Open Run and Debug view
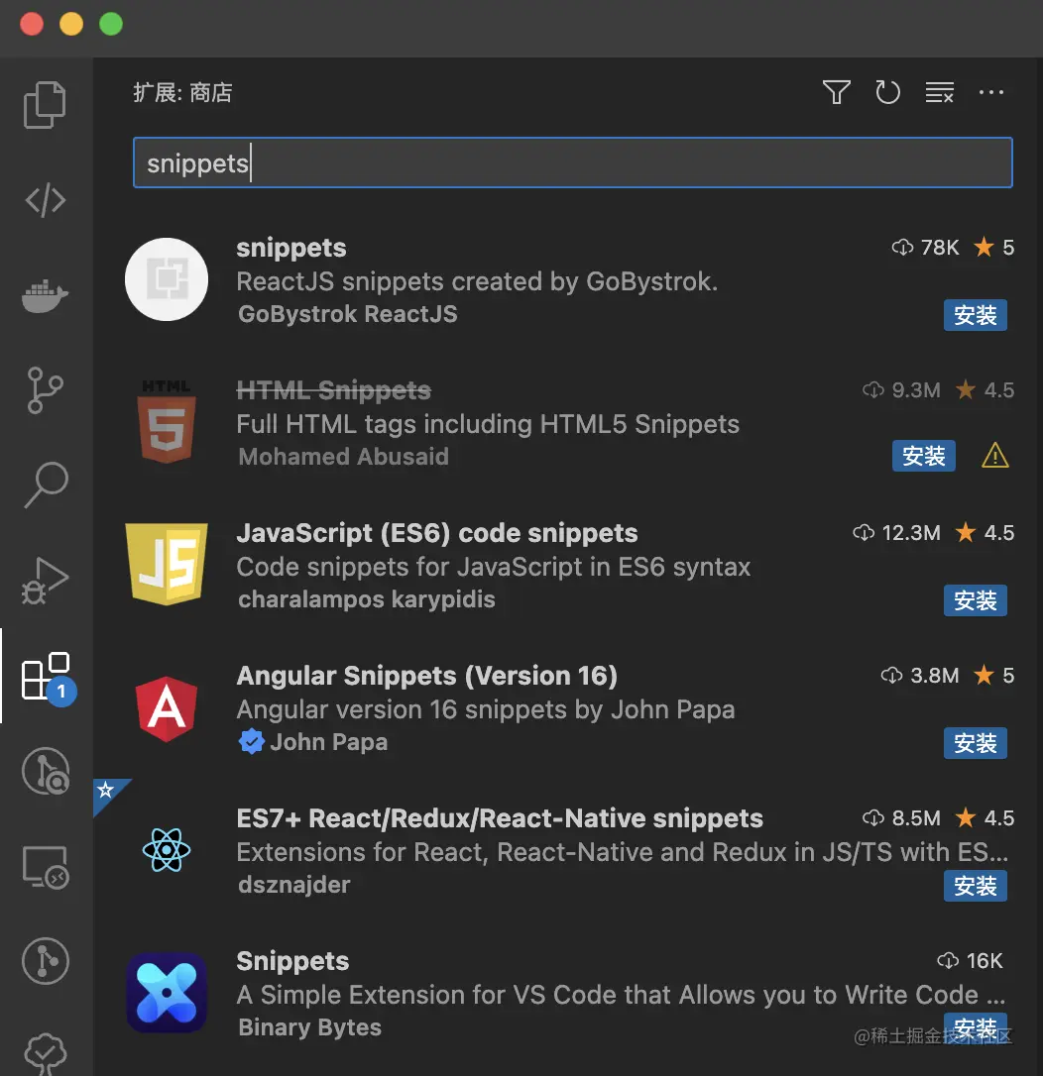Screen dimensions: 1043x1076 [46, 581]
